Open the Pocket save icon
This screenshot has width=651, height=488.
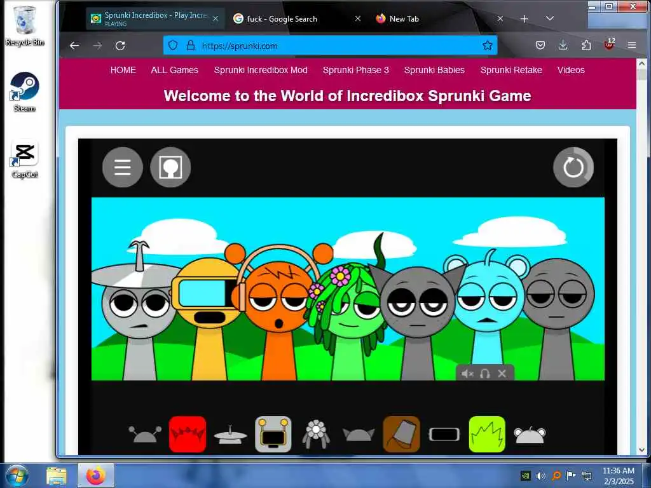tap(540, 45)
